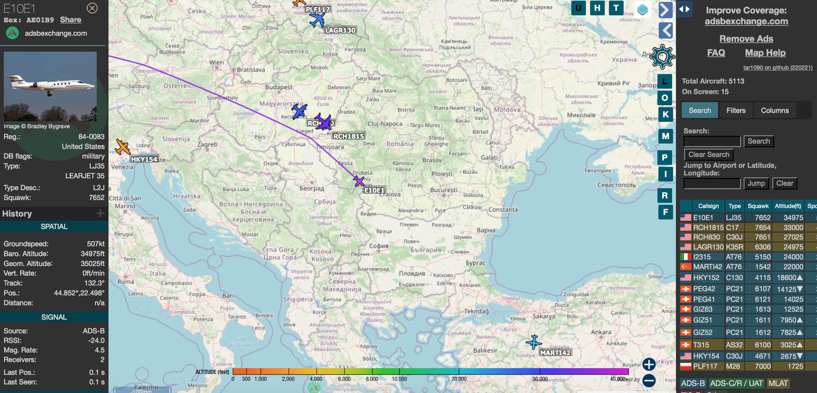Click the Swiss flag beside PEG41 row
Viewport: 817px width, 393px height.
click(686, 299)
